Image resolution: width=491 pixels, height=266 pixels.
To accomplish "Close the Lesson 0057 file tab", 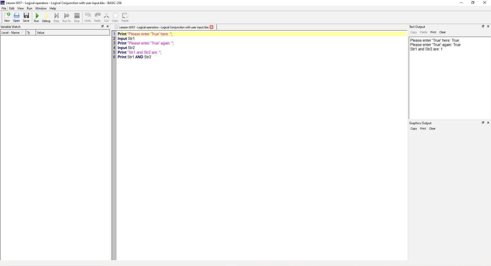I will (x=211, y=27).
